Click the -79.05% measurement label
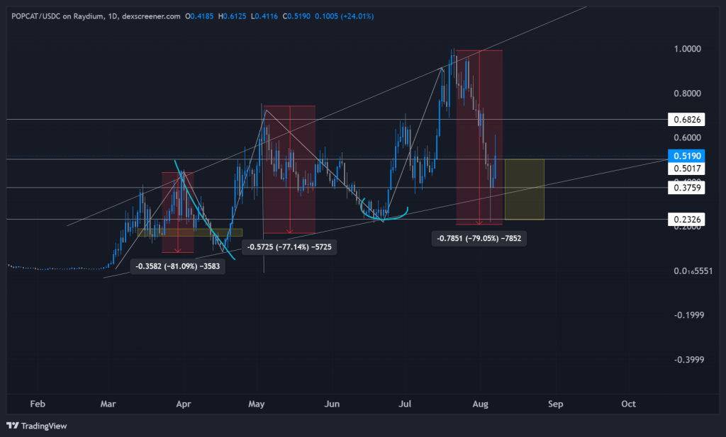Screen dimensions: 726x437 [x=479, y=239]
